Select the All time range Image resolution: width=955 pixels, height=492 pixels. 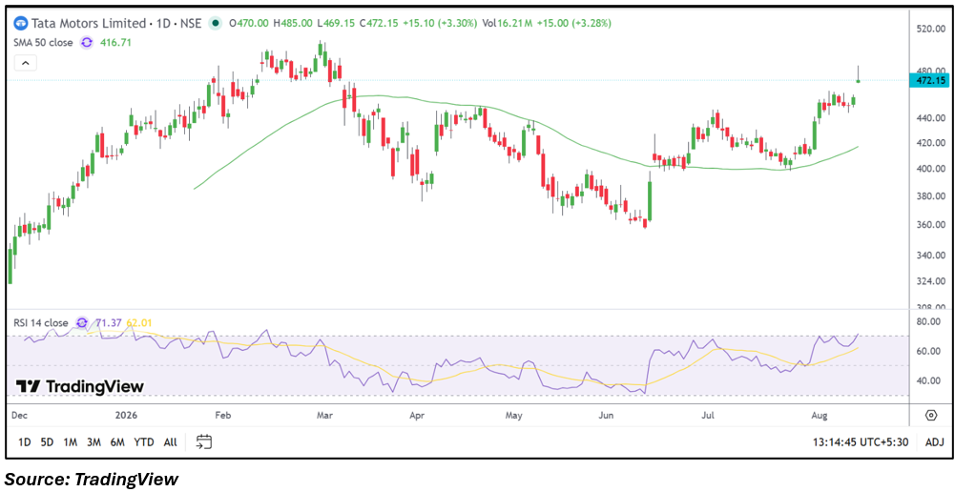(x=171, y=442)
